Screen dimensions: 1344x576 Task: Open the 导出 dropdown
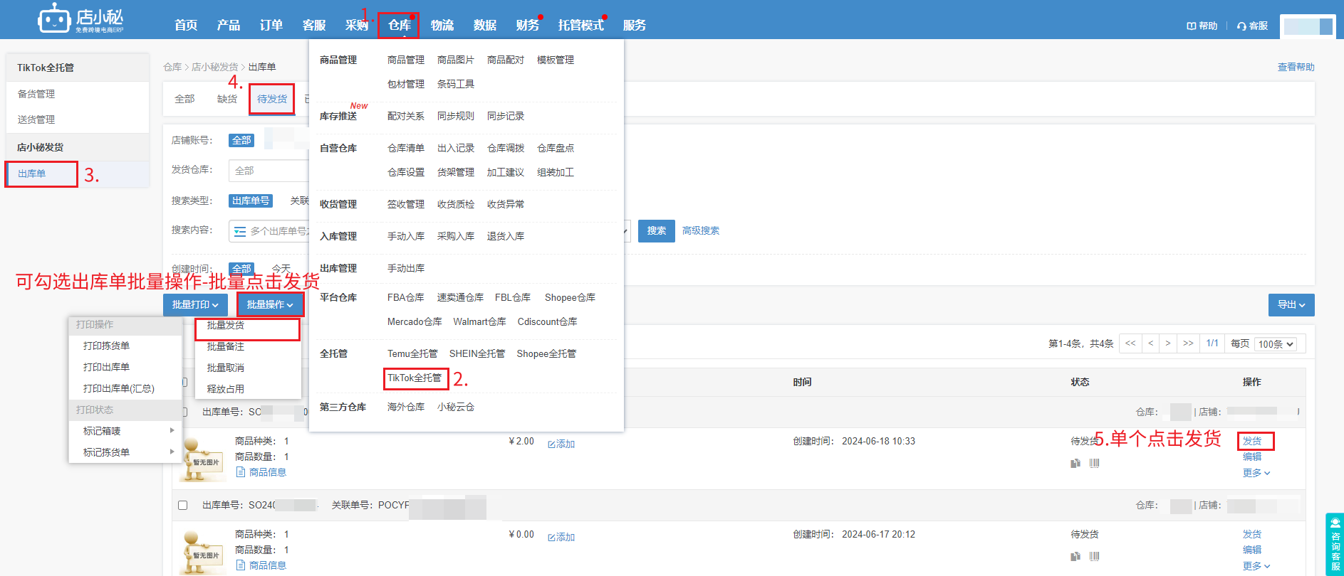[1291, 304]
